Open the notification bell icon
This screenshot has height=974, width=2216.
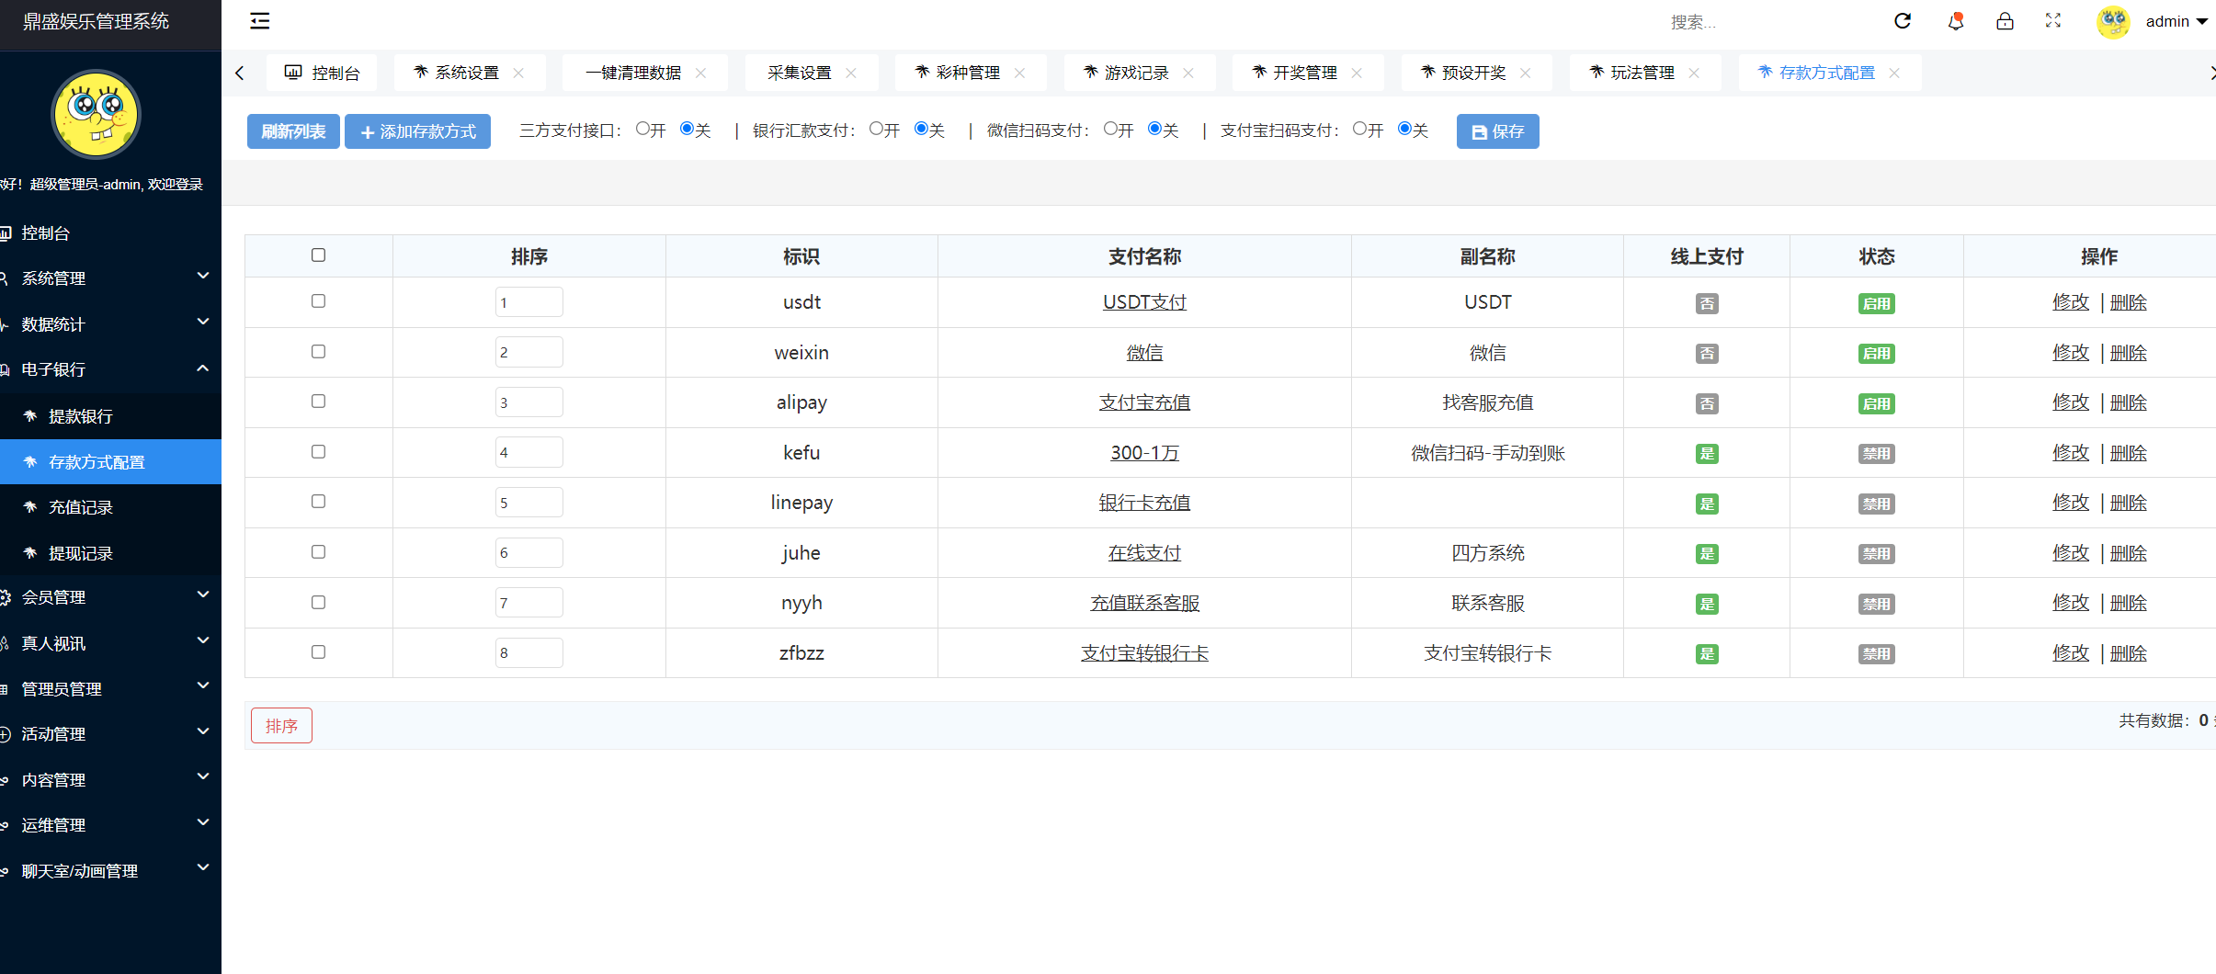[x=1954, y=20]
